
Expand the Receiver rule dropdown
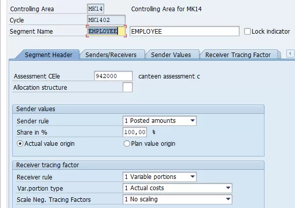click(x=192, y=177)
